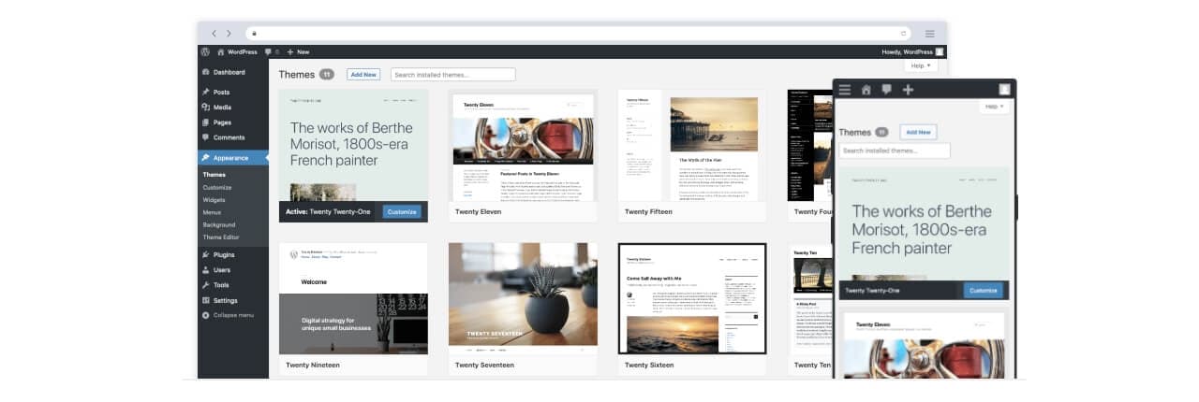Click Add New button in mobile view
The width and height of the screenshot is (1199, 402).
(x=918, y=132)
